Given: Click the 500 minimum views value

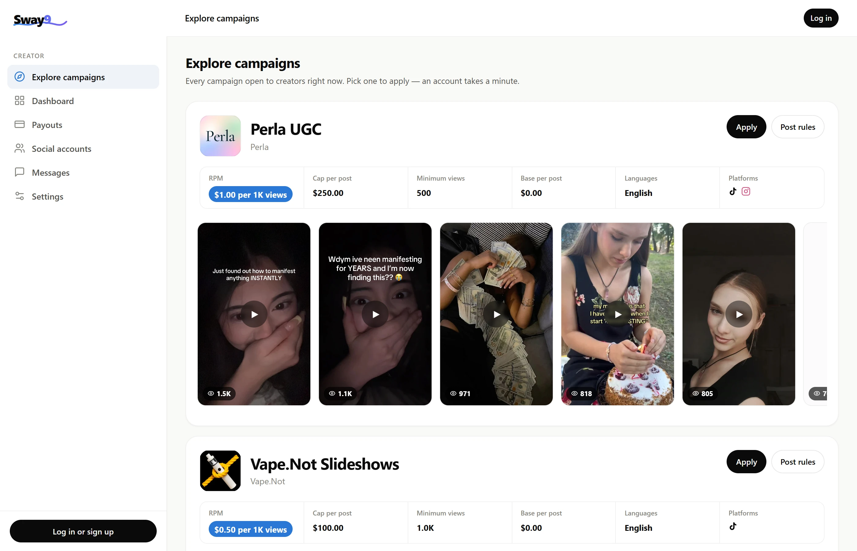Looking at the screenshot, I should (424, 193).
